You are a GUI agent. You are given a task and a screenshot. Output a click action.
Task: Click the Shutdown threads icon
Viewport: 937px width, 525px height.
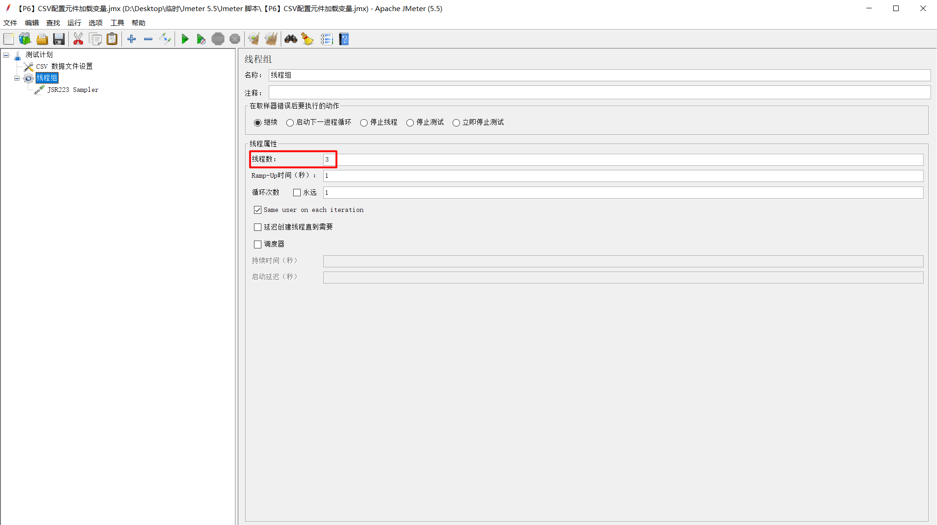[235, 39]
